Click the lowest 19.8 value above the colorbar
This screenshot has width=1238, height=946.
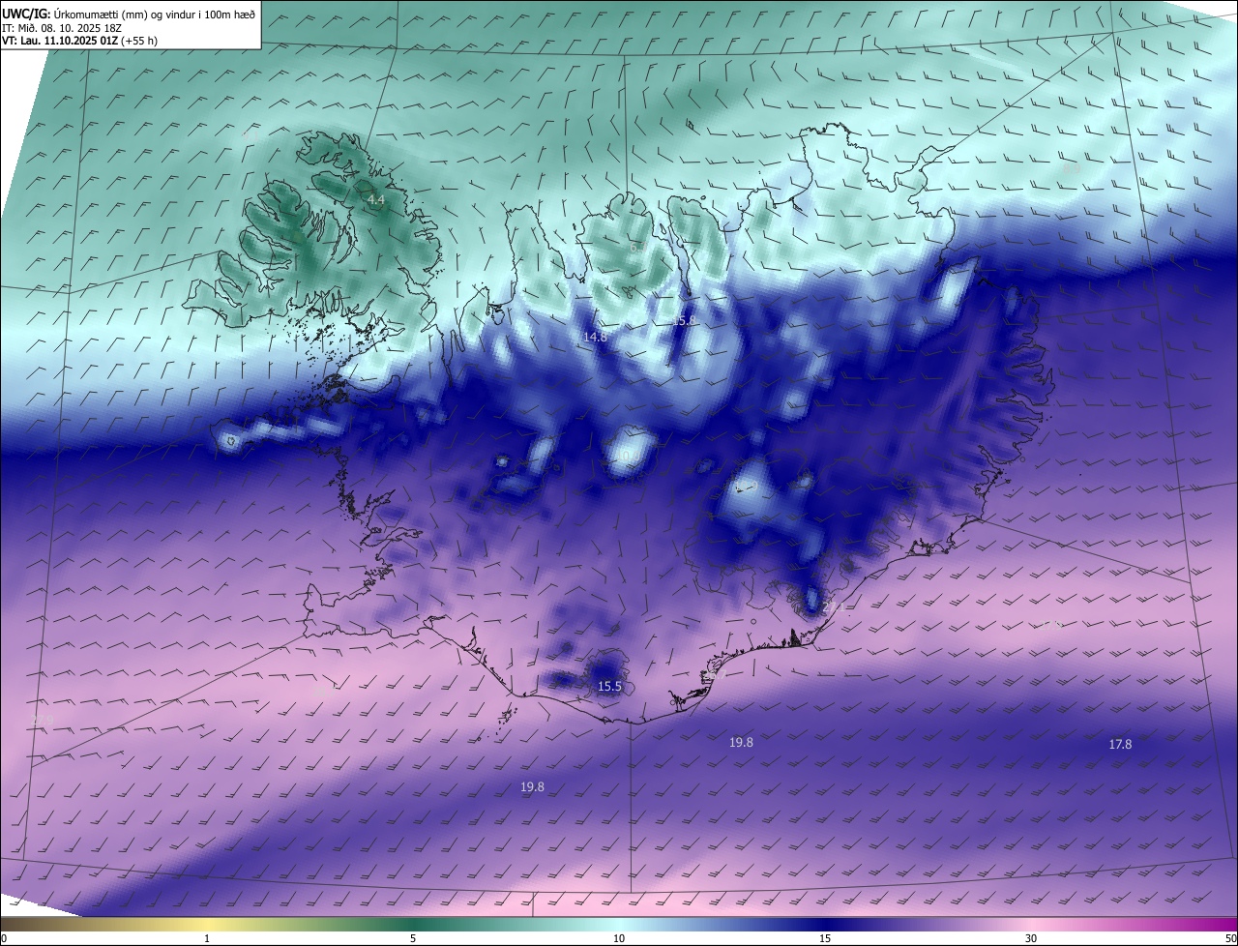coord(532,787)
